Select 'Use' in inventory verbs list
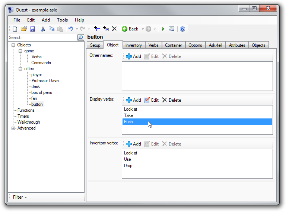This screenshot has height=212, width=286. (x=197, y=159)
